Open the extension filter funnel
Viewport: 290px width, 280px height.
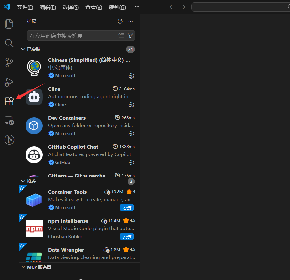click(x=130, y=35)
